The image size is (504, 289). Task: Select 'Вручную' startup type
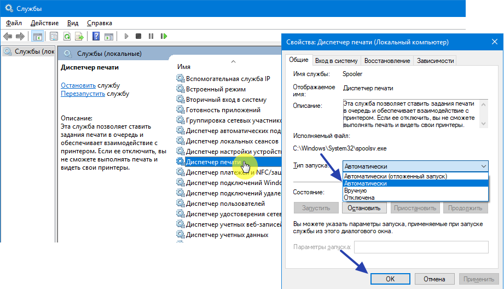(356, 190)
